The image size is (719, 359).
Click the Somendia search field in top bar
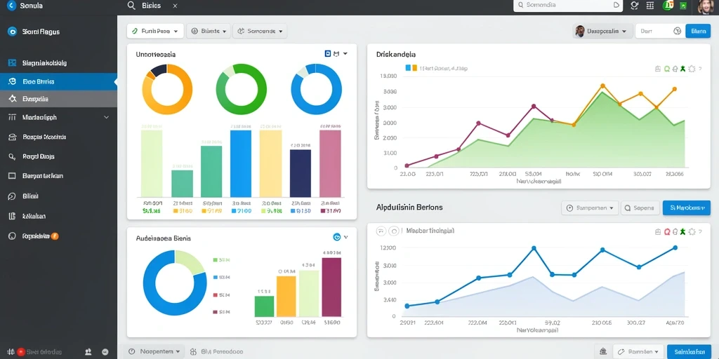coord(567,5)
